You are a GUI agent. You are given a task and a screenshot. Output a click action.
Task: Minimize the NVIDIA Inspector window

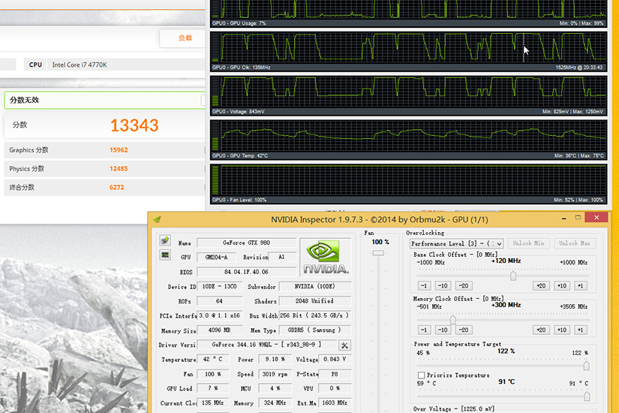click(x=563, y=219)
